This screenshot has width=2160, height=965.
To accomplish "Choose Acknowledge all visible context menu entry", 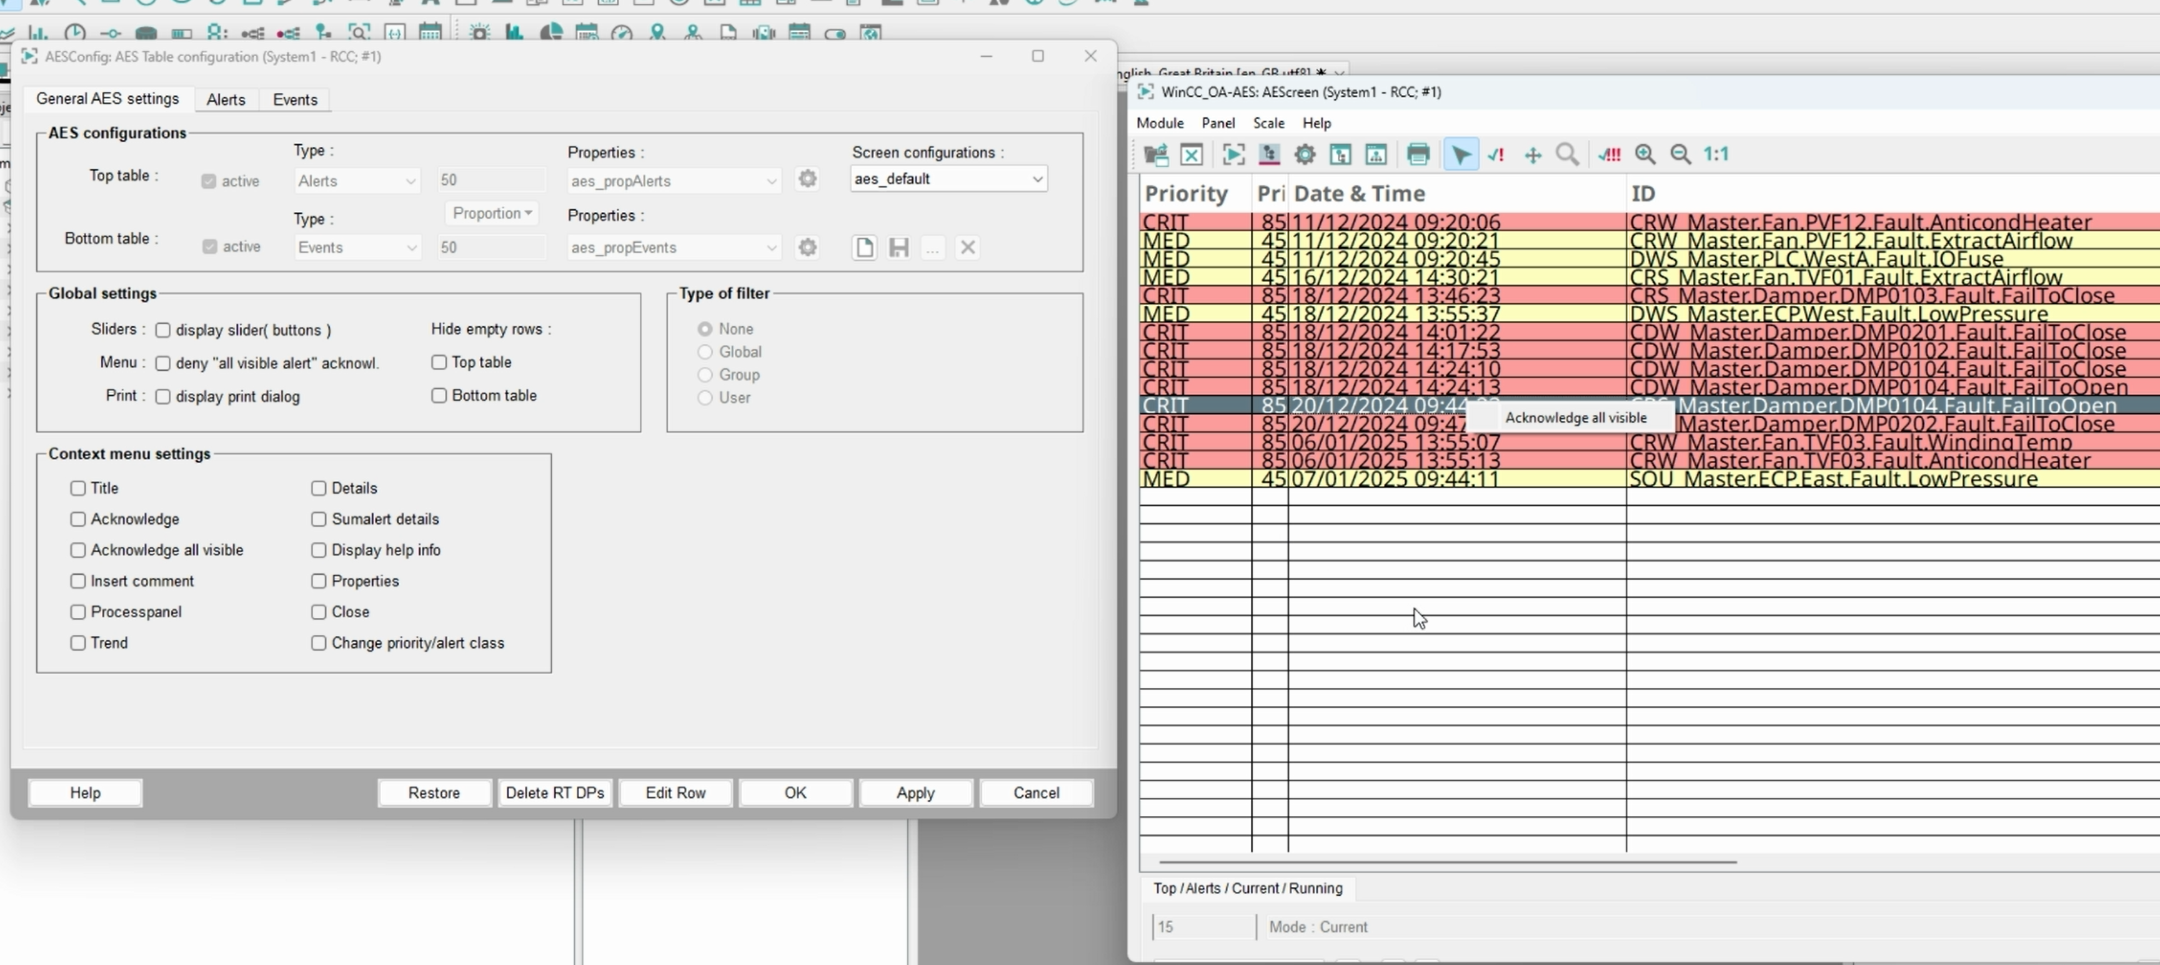I will pos(1575,418).
